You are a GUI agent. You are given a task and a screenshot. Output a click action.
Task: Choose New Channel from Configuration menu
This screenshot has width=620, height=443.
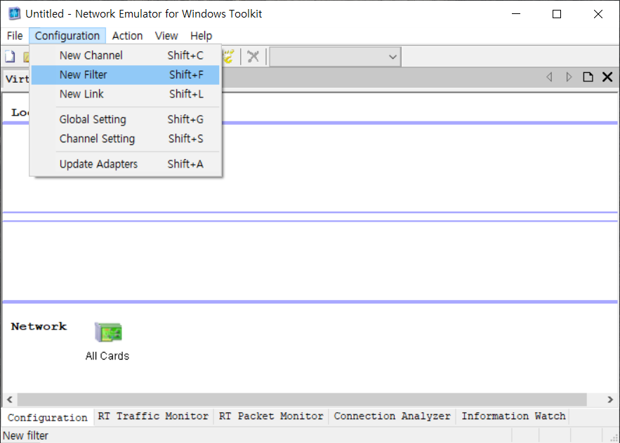pyautogui.click(x=126, y=55)
